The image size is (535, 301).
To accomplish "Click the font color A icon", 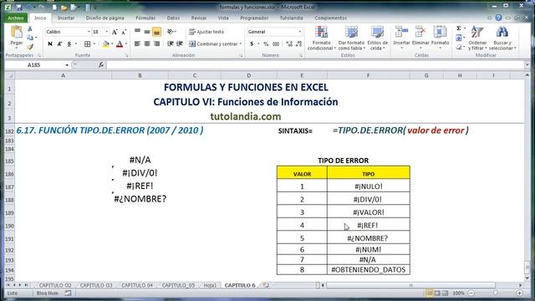I will pos(120,44).
